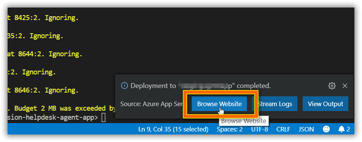Click the View Output button
The width and height of the screenshot is (362, 142).
[x=326, y=104]
